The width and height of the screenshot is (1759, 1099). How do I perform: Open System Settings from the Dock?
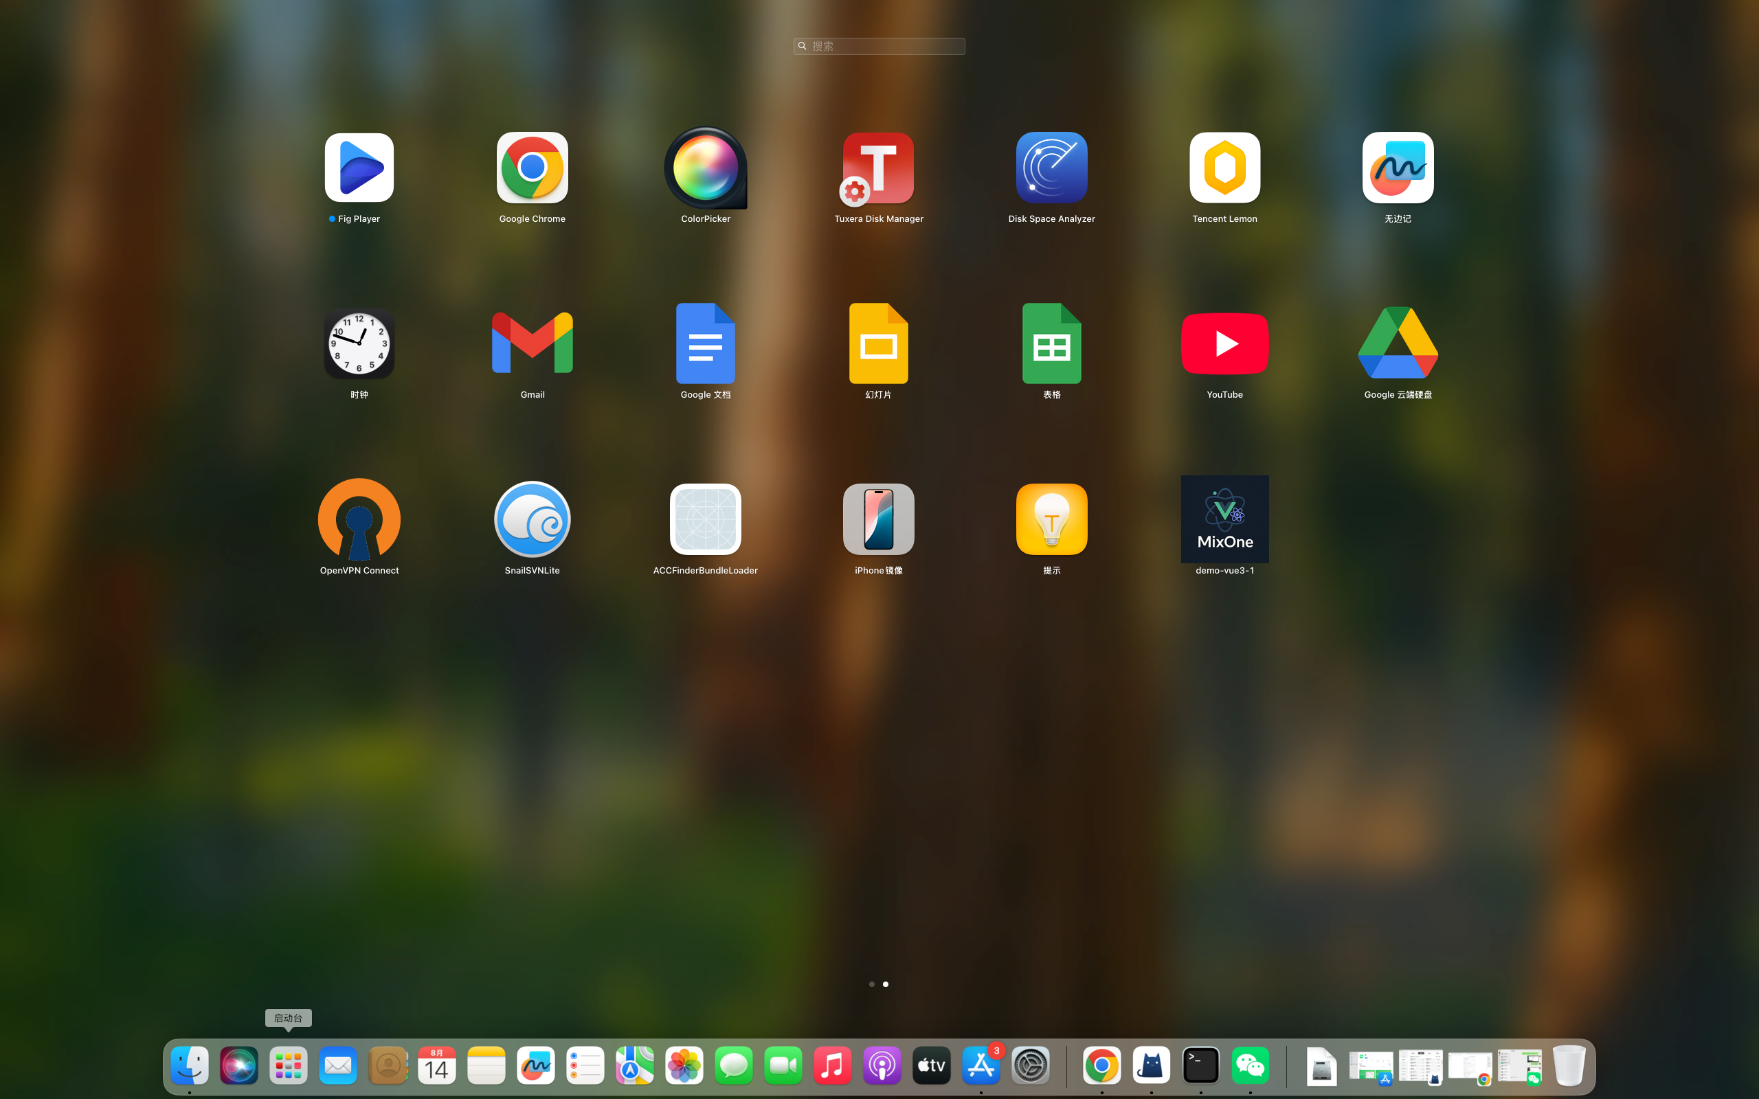tap(1030, 1065)
